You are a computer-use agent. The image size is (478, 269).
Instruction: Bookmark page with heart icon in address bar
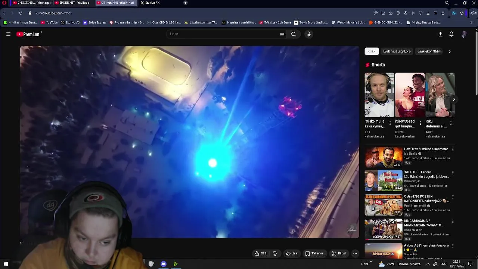pos(420,13)
